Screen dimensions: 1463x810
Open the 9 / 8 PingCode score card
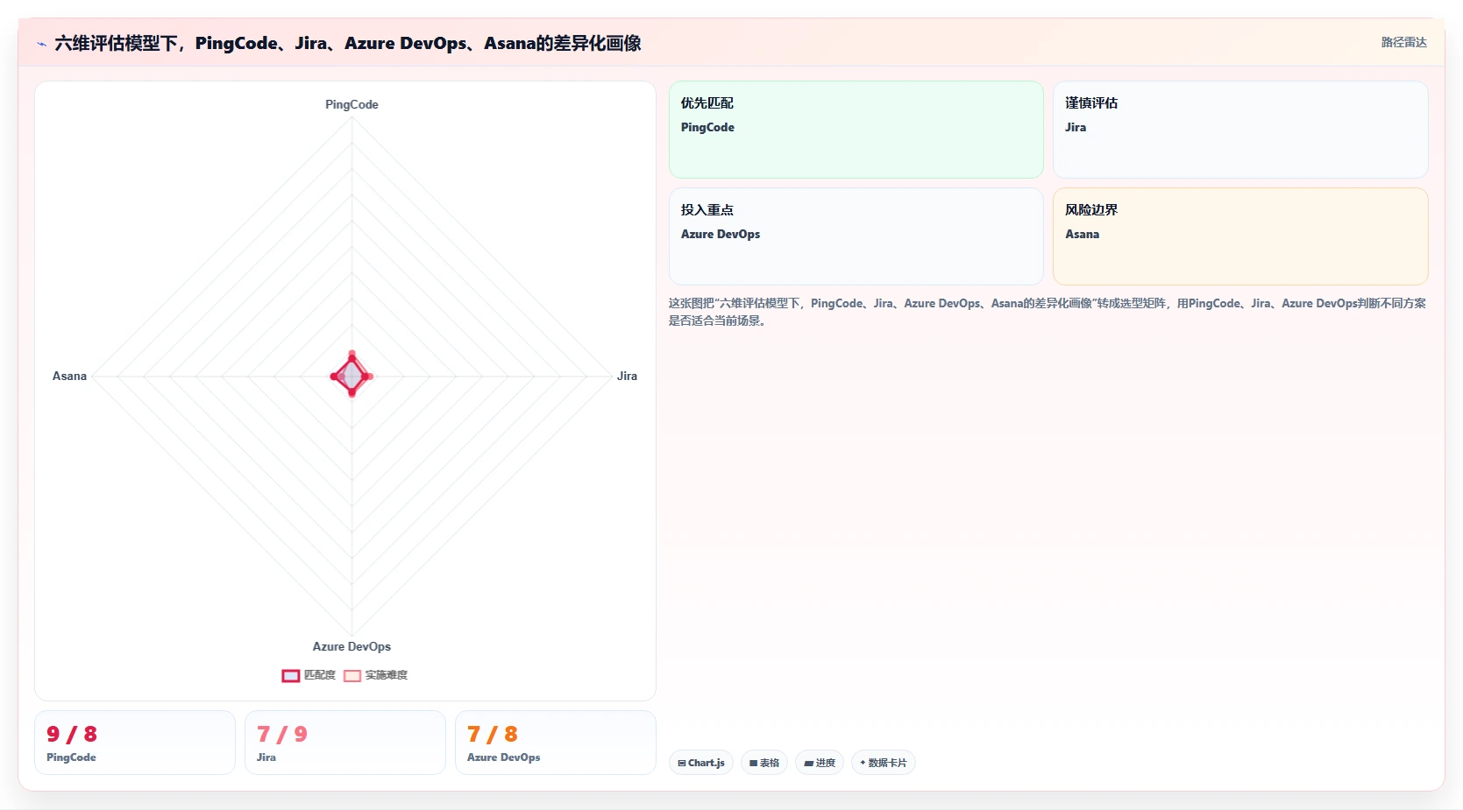135,743
